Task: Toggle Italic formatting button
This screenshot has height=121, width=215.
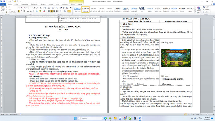Action: (21, 11)
